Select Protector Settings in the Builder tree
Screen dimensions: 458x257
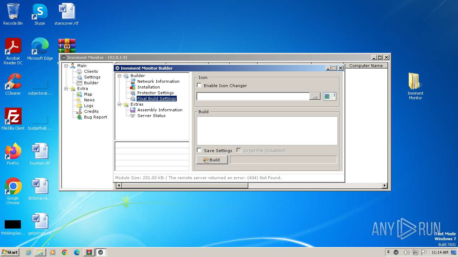[155, 93]
